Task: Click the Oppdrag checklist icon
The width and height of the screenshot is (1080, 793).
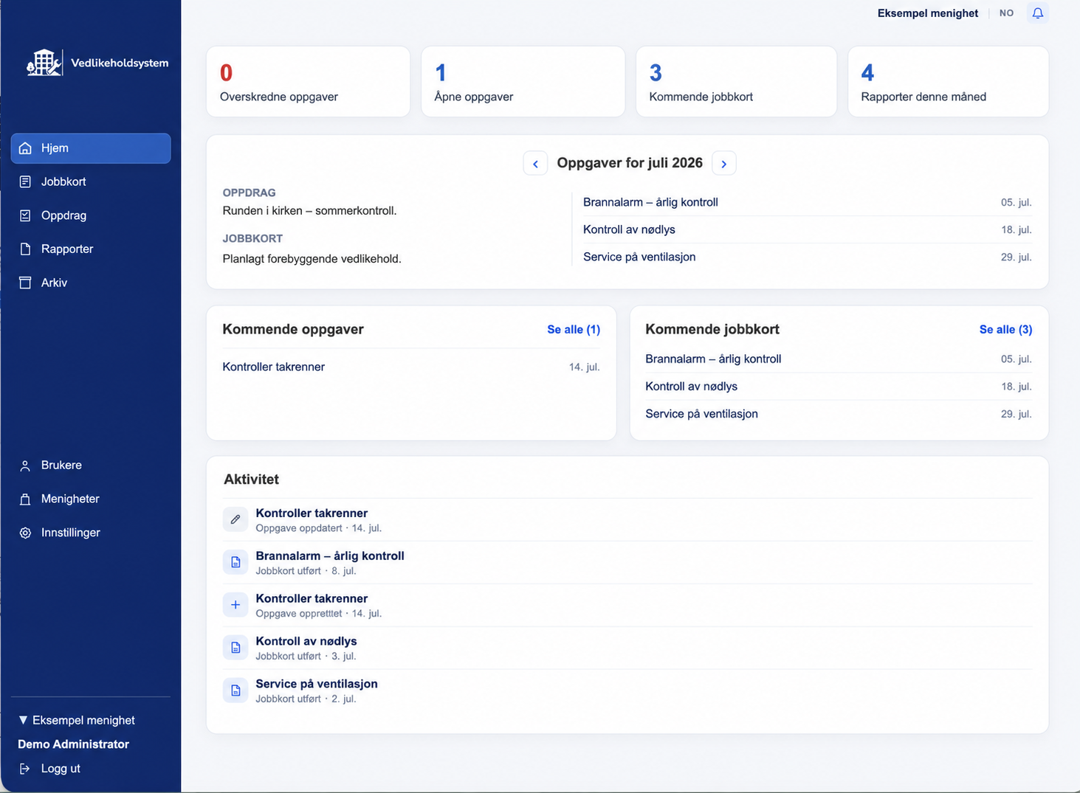Action: [25, 215]
